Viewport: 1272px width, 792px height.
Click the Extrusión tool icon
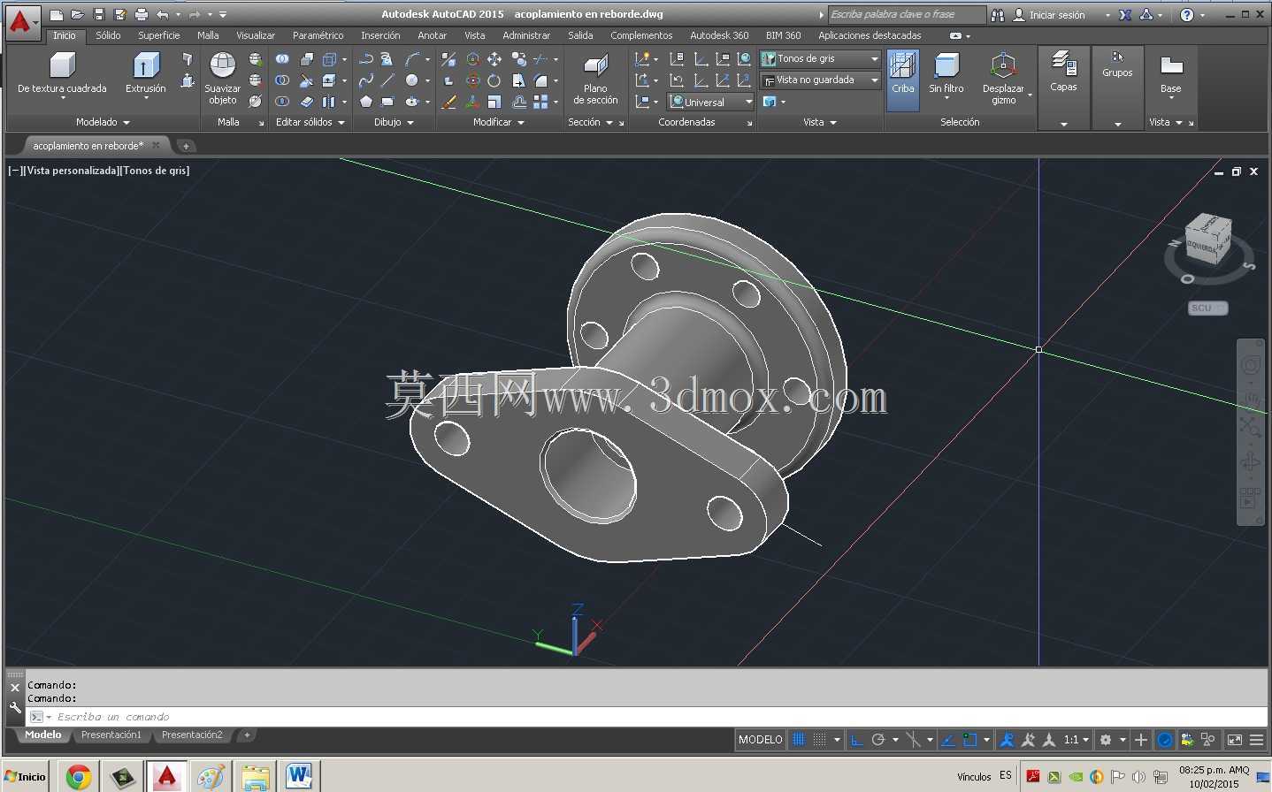point(146,65)
